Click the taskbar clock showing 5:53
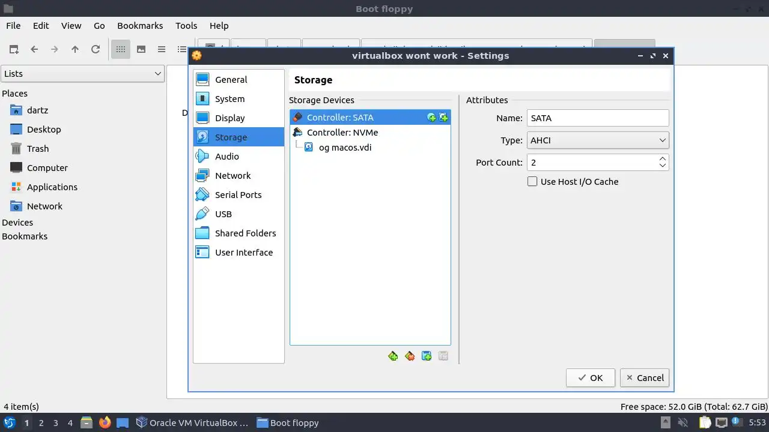Image resolution: width=769 pixels, height=432 pixels. (x=757, y=422)
